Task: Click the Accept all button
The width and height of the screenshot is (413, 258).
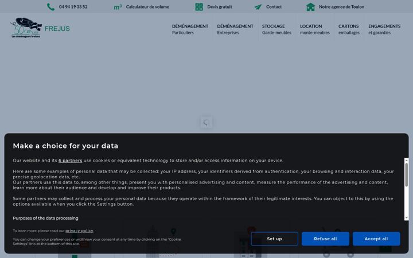Action: click(376, 239)
